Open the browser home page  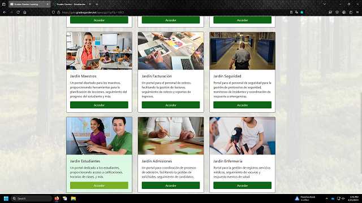pyautogui.click(x=25, y=12)
